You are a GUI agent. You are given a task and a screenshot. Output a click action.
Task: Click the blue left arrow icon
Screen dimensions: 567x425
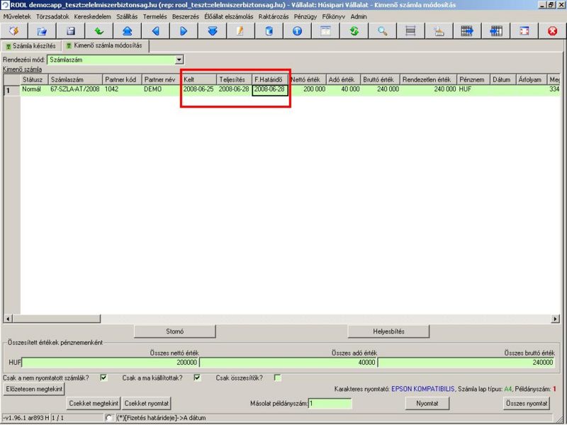click(x=155, y=31)
